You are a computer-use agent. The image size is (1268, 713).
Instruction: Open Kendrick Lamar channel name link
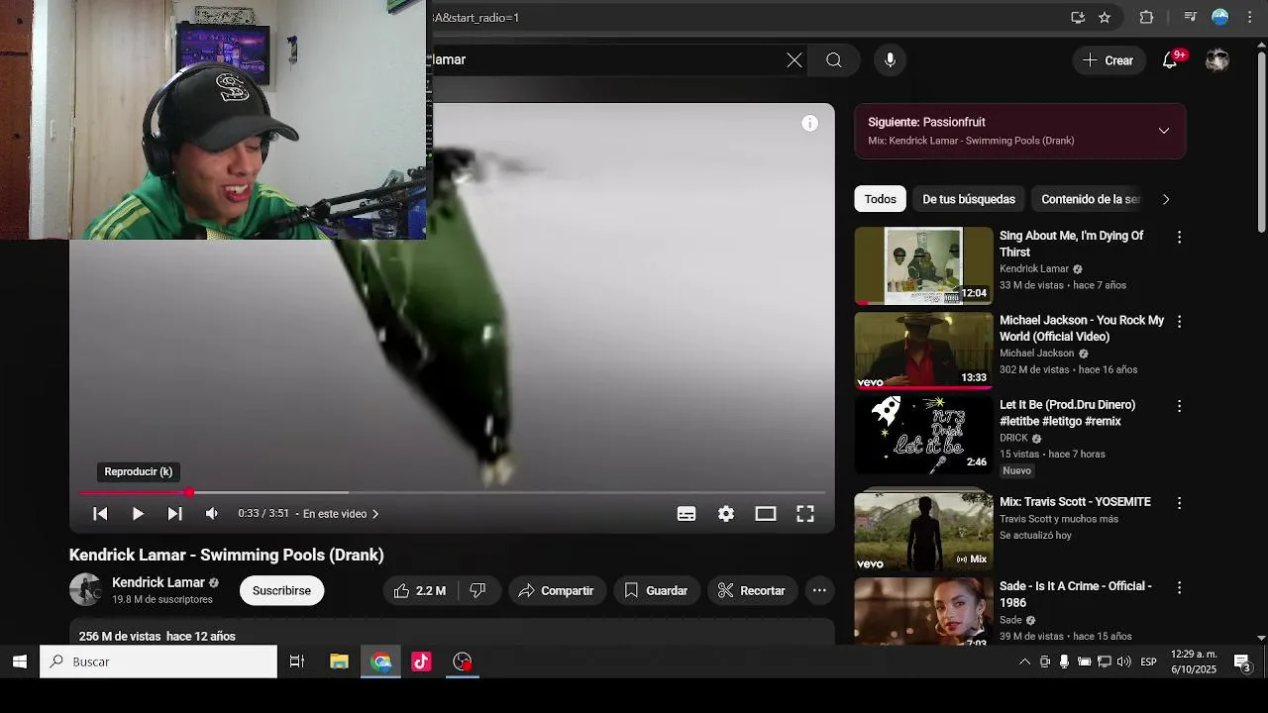click(158, 582)
